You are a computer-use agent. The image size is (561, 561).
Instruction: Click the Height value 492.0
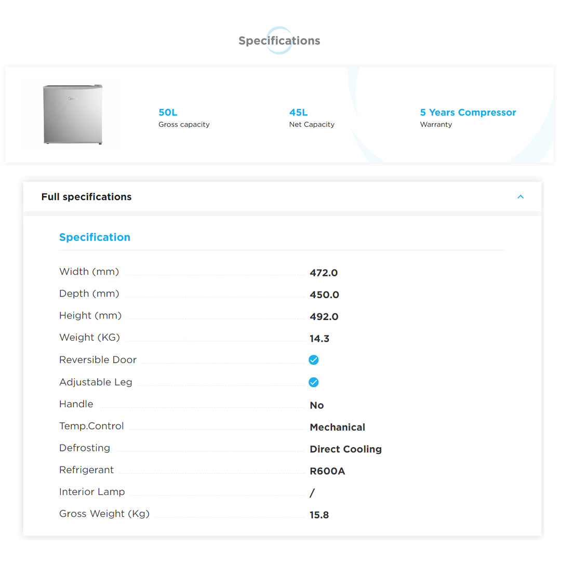click(x=324, y=317)
